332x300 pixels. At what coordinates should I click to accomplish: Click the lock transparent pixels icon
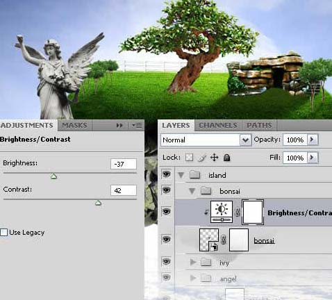tap(189, 158)
